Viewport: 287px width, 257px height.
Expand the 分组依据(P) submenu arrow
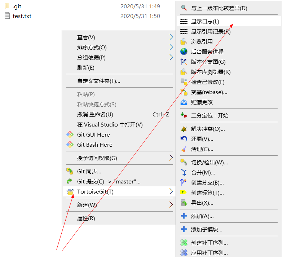[x=171, y=57]
